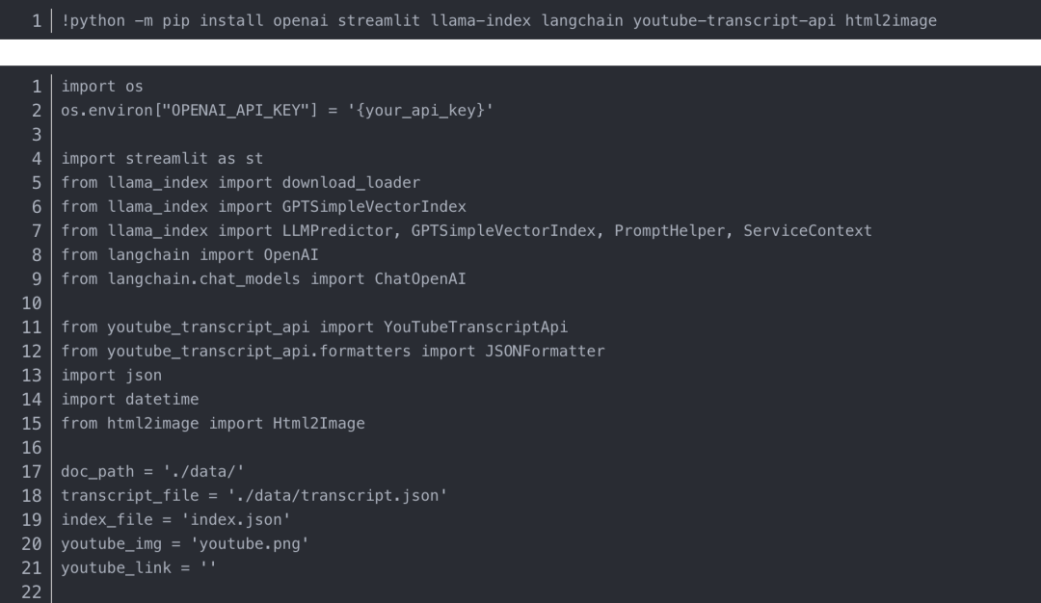Click 'import streamlit as st' line
This screenshot has height=603, width=1041.
point(162,158)
